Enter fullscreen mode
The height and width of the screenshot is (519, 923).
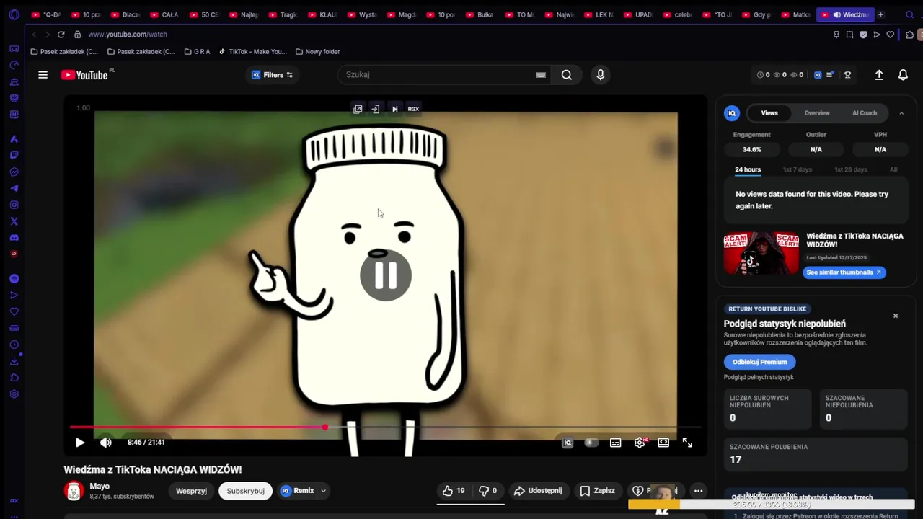click(x=687, y=443)
